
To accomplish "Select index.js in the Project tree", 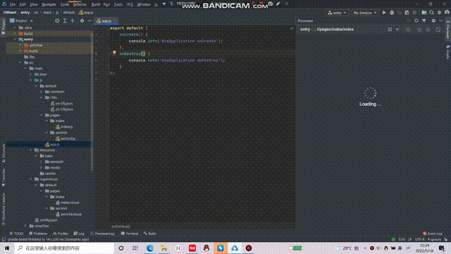I will [x=64, y=127].
